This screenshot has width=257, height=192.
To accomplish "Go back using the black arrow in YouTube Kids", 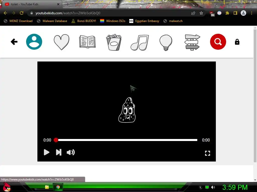I will click(14, 42).
